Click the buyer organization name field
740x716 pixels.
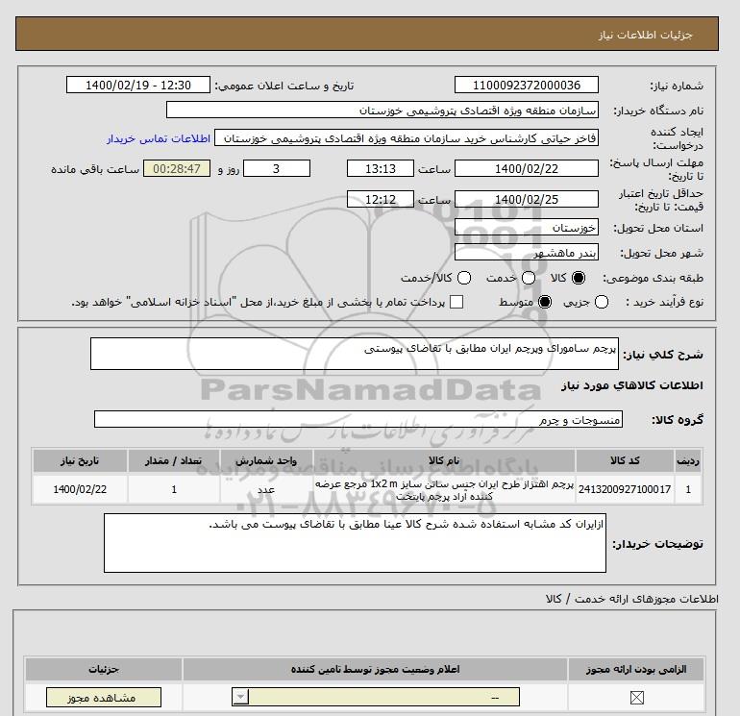coord(382,110)
